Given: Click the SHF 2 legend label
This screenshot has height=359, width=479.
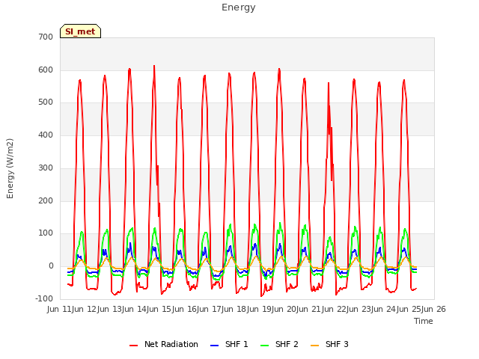Looking at the screenshot, I should click(x=287, y=344).
